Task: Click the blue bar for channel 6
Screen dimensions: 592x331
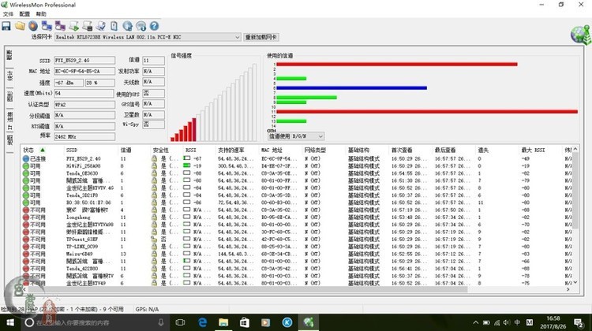Action: (351, 87)
